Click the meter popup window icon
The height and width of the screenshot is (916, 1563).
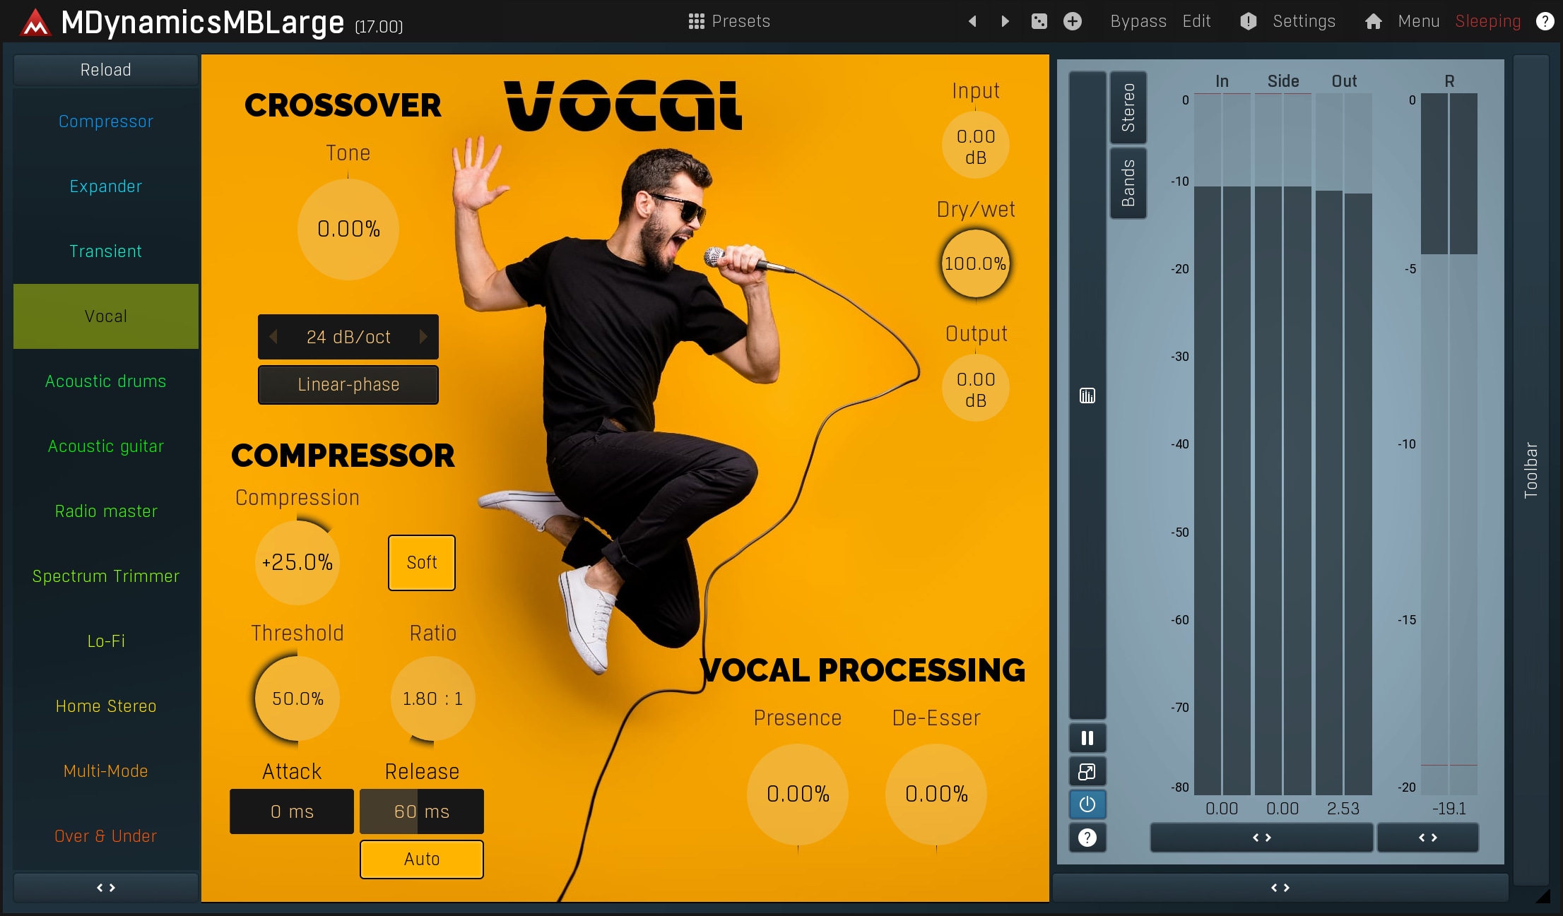[x=1087, y=771]
